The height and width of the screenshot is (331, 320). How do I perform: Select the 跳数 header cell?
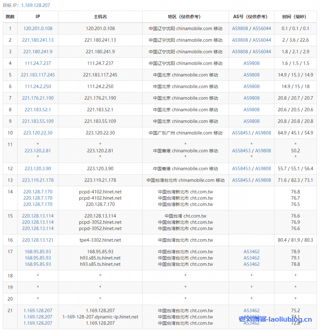point(10,16)
